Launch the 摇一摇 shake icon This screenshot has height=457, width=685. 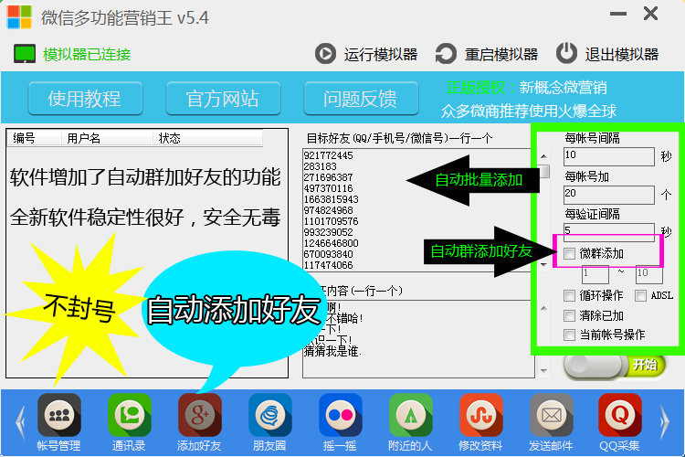(x=341, y=415)
